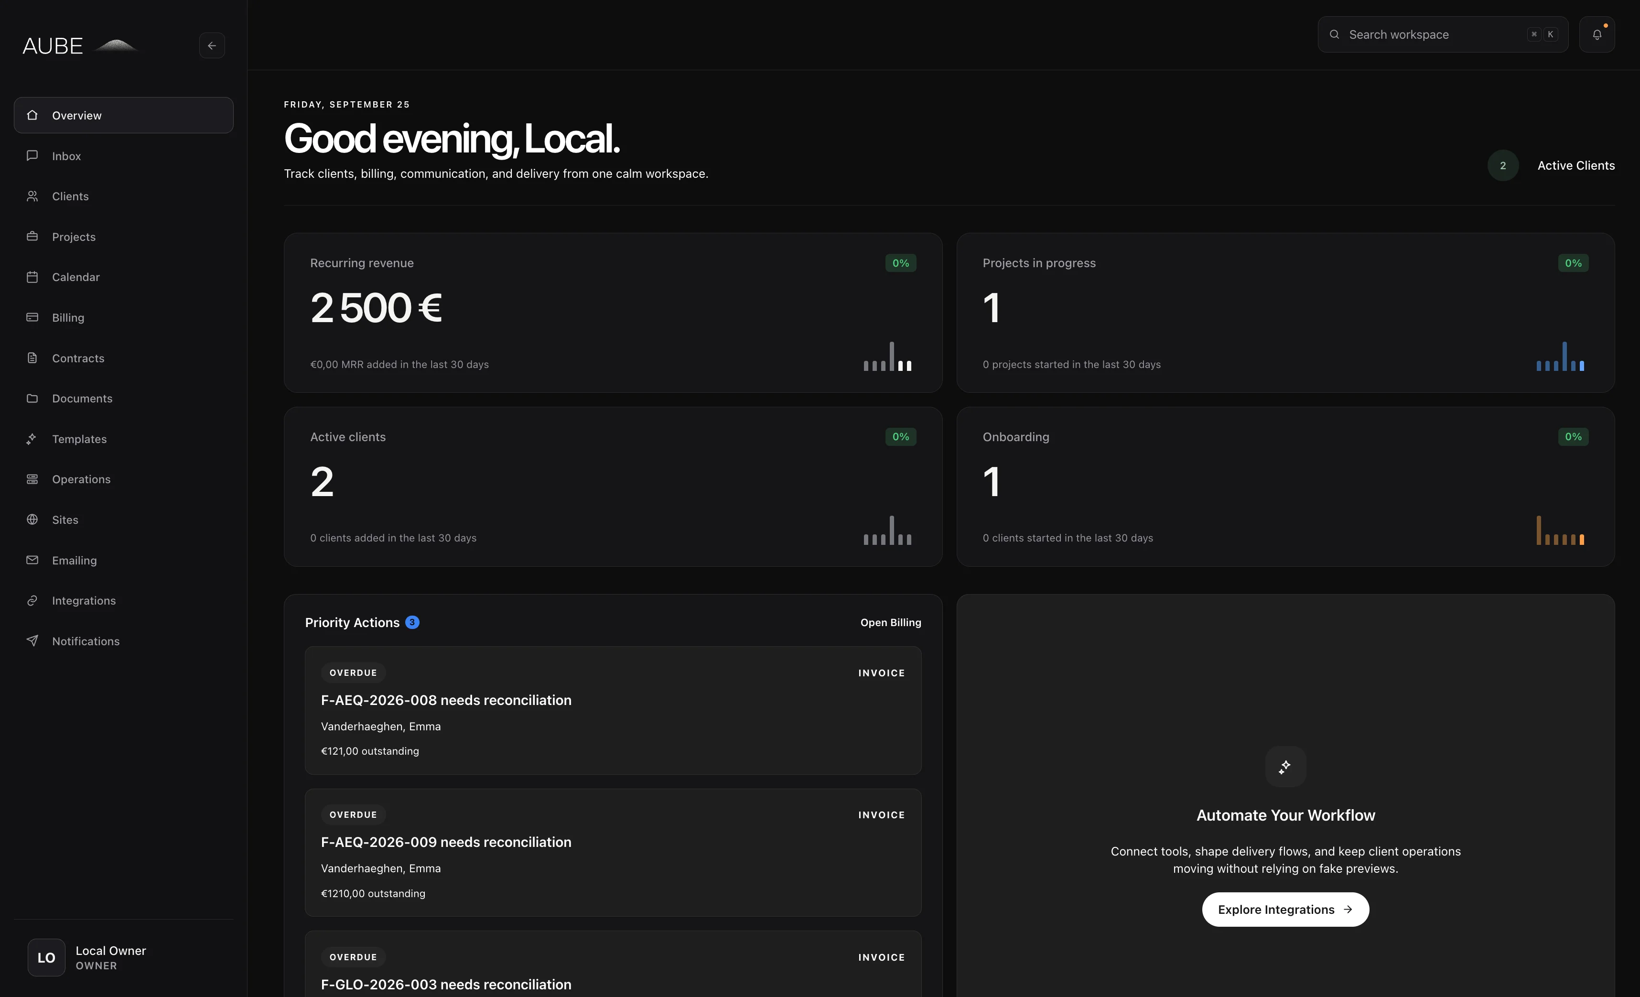Open the Emailing section

124,560
